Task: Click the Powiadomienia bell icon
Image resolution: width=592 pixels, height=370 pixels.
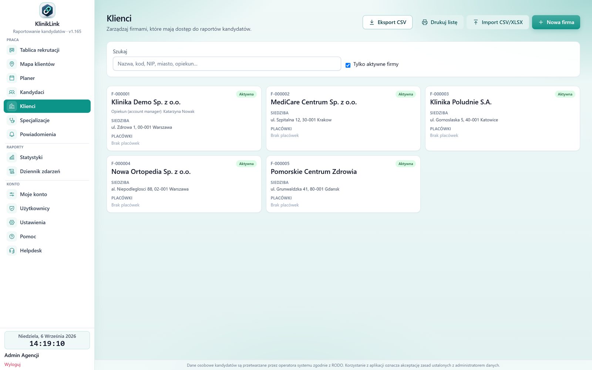Action: click(x=12, y=134)
